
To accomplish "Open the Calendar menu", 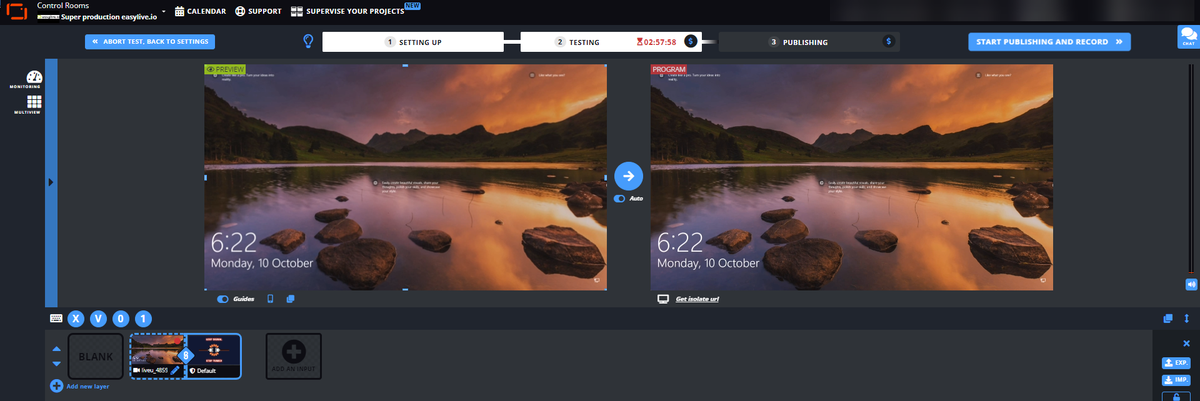I will [x=201, y=11].
